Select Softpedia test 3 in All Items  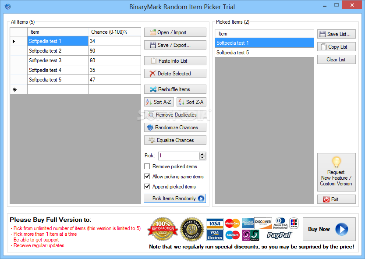tap(58, 60)
